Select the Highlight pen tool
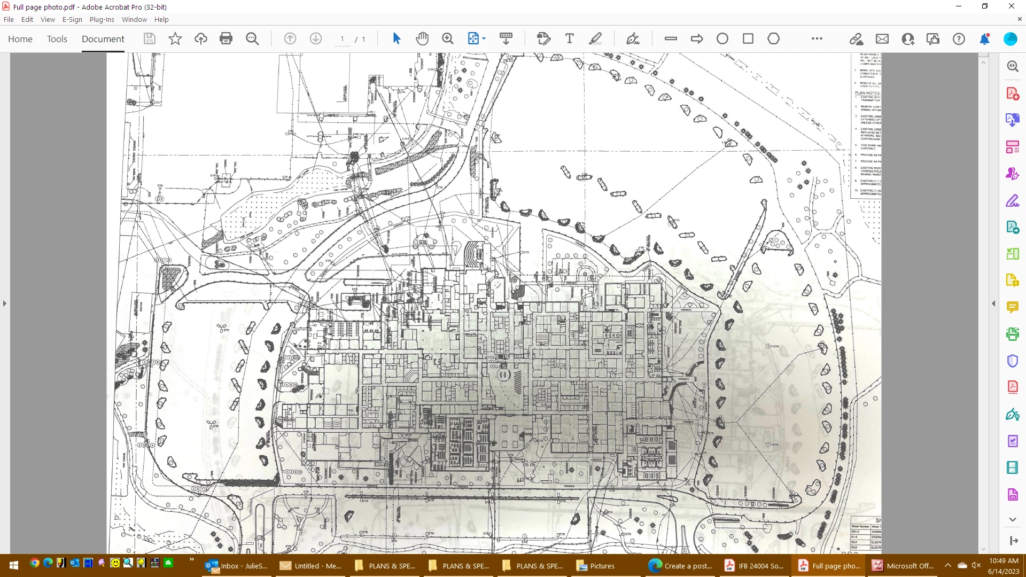This screenshot has width=1026, height=577. (x=595, y=38)
